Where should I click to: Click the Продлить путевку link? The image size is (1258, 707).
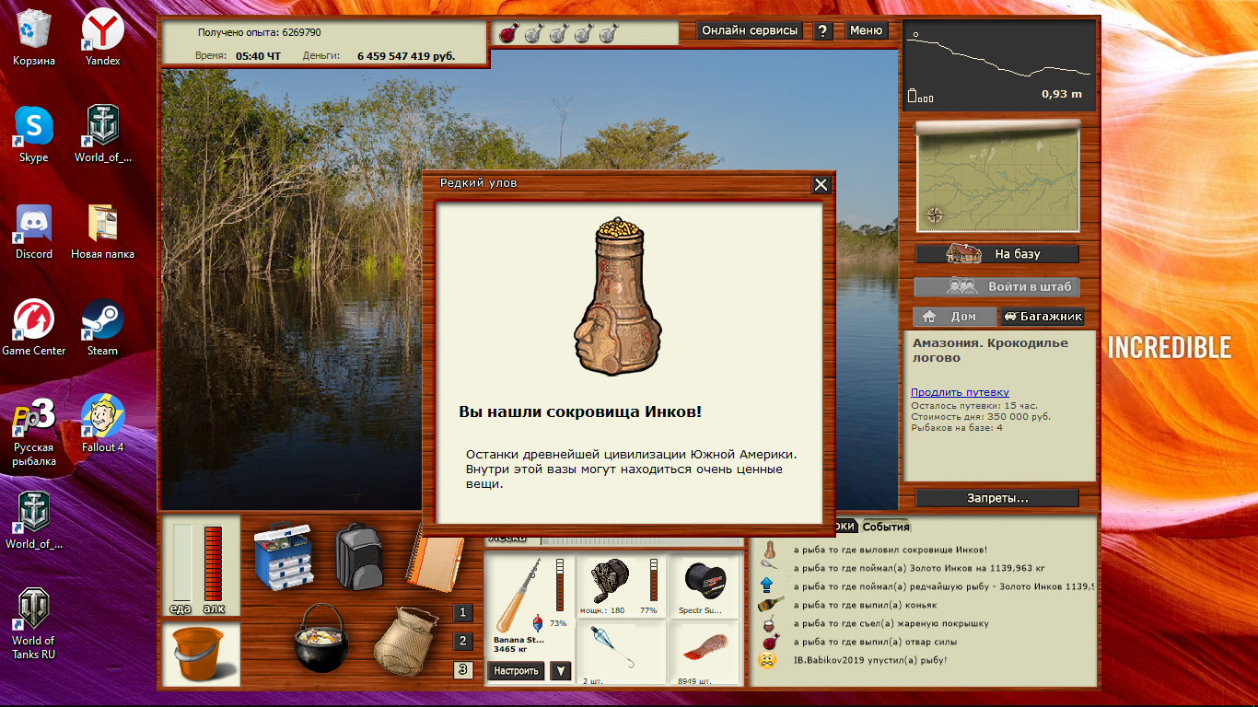960,392
